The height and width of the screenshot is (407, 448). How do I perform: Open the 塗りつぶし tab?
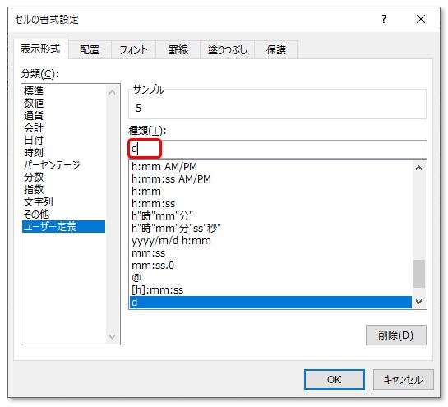228,49
